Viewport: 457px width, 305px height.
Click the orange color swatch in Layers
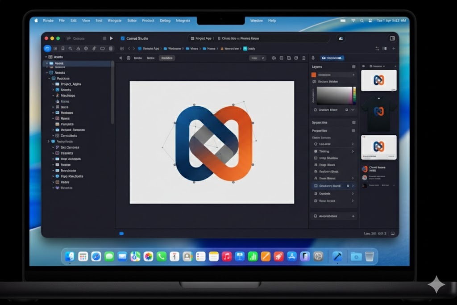pos(314,75)
